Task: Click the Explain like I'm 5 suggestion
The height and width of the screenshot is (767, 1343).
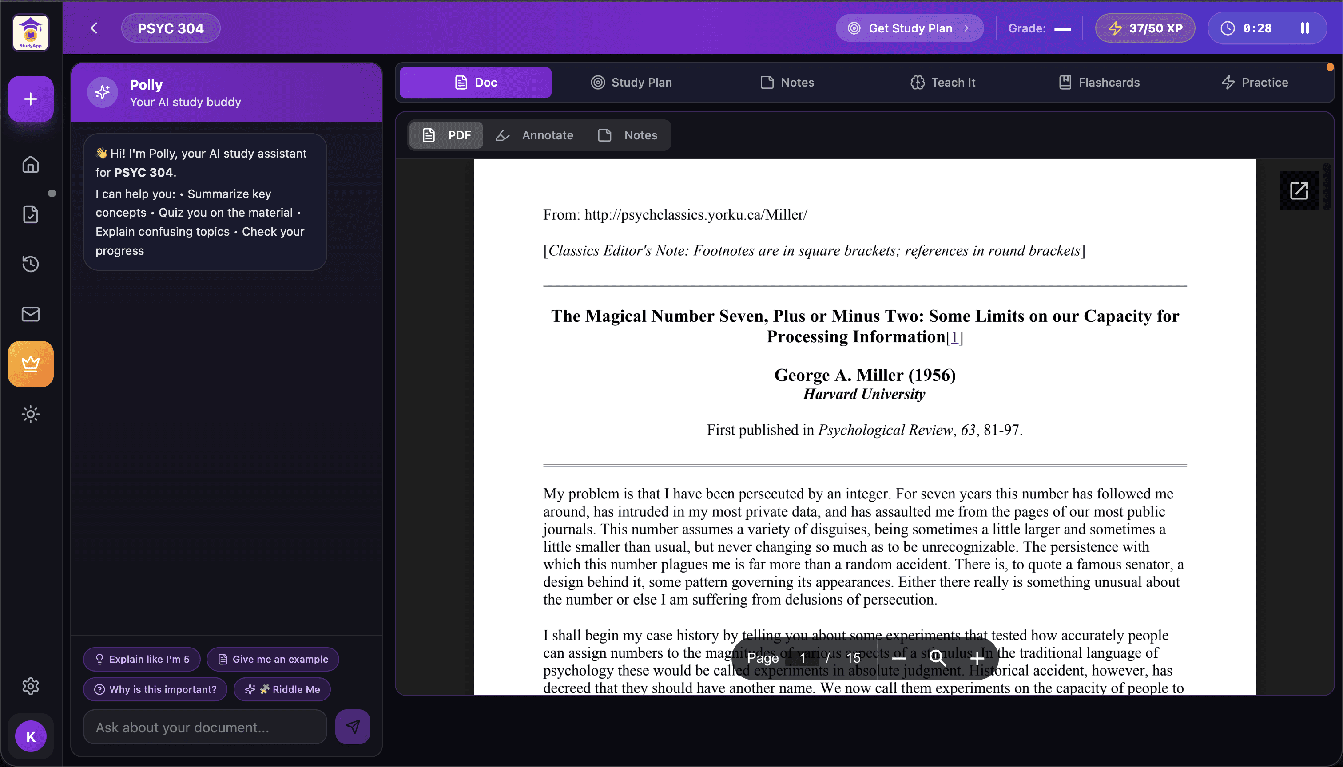Action: point(142,659)
